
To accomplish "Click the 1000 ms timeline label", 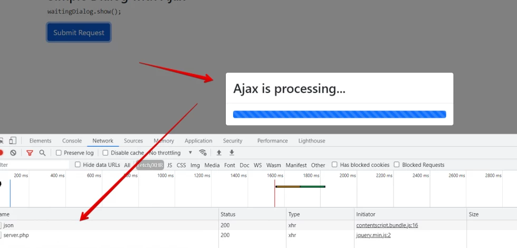I will [x=166, y=175].
